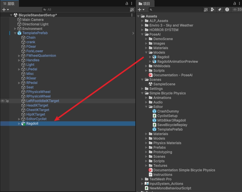Select the Ragdoll model asset icon
The image size is (242, 192).
154,57
